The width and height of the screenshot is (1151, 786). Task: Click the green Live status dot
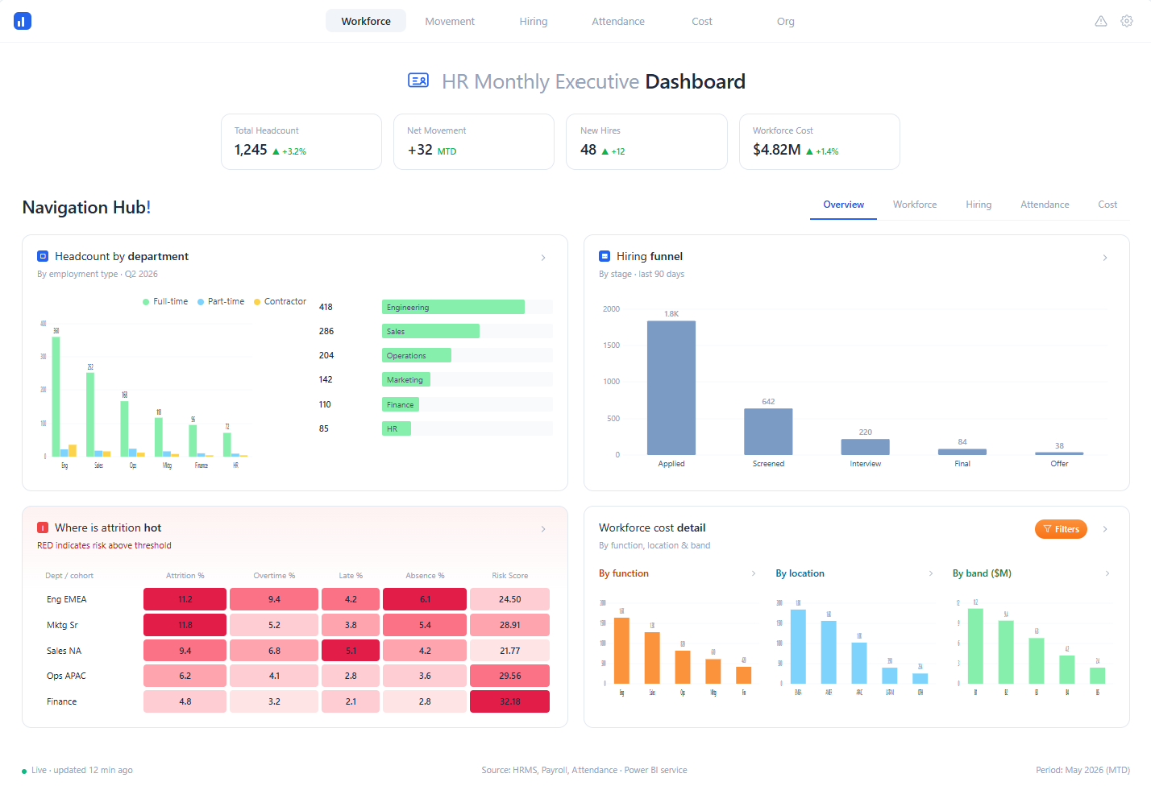click(x=24, y=771)
